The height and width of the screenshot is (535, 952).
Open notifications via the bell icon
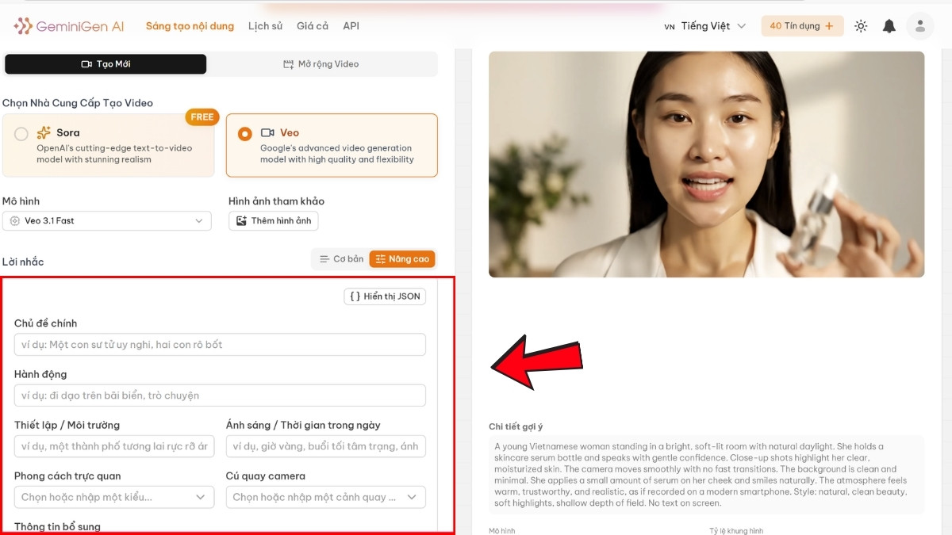tap(889, 25)
